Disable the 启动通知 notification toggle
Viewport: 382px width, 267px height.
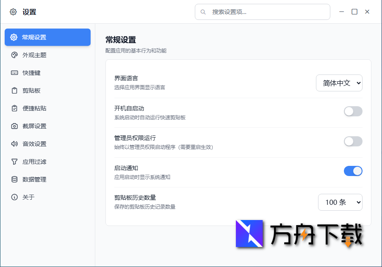coord(353,171)
